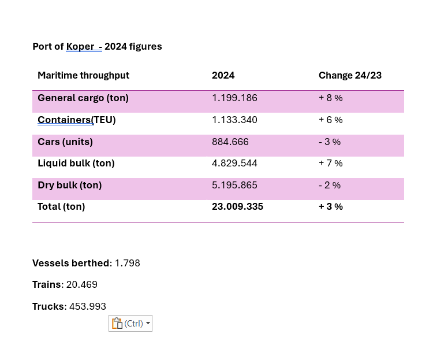Click the 'Trucks' label

pyautogui.click(x=48, y=306)
